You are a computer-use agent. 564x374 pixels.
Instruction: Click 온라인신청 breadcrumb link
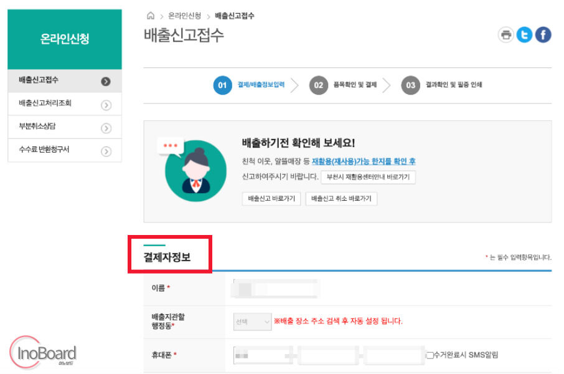click(184, 16)
